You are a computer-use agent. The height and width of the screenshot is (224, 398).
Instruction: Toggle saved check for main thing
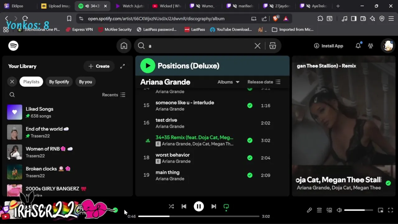pyautogui.click(x=250, y=175)
